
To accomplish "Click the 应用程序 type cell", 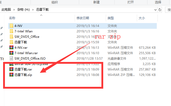I will (114, 64).
